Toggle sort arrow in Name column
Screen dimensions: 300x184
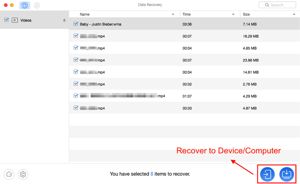point(173,14)
